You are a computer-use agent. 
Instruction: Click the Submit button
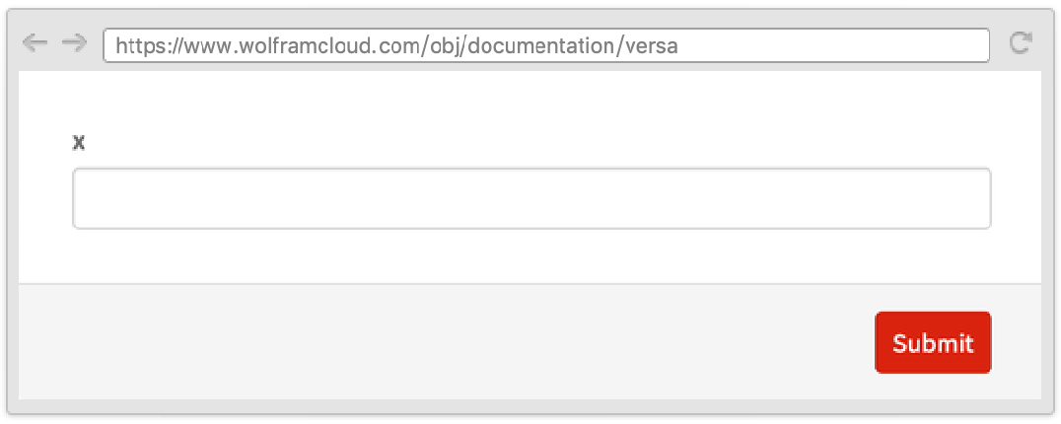[x=933, y=342]
